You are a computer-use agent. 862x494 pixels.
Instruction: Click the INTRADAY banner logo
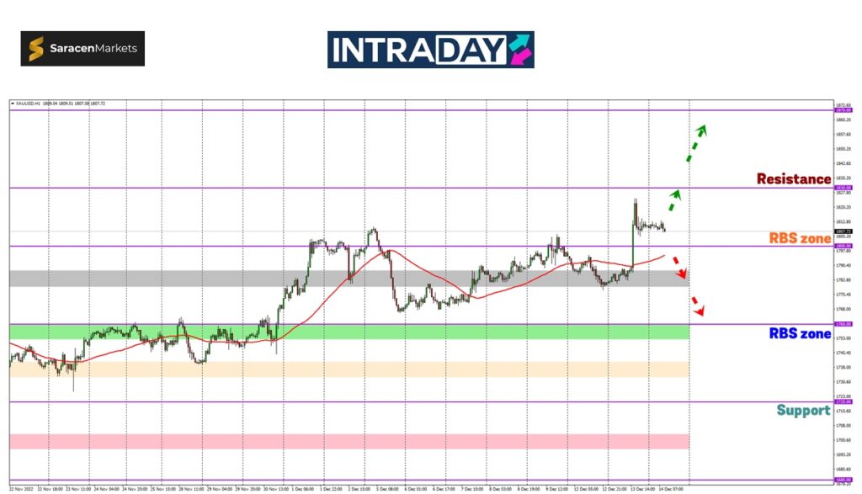(x=430, y=50)
